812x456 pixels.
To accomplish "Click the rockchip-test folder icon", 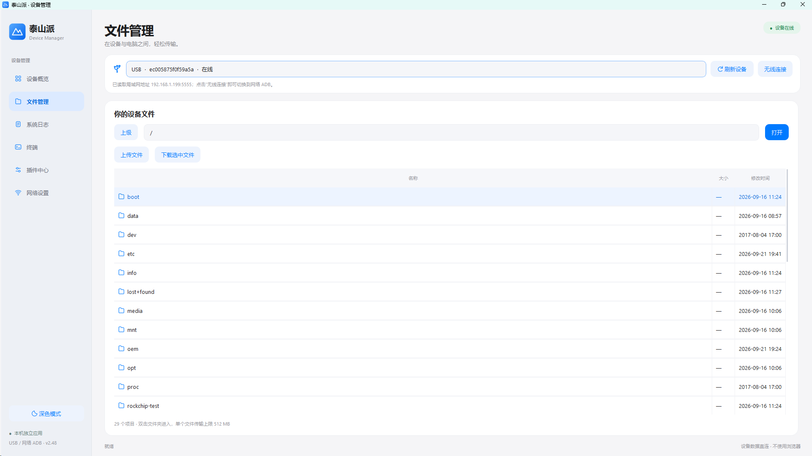I will [x=121, y=405].
